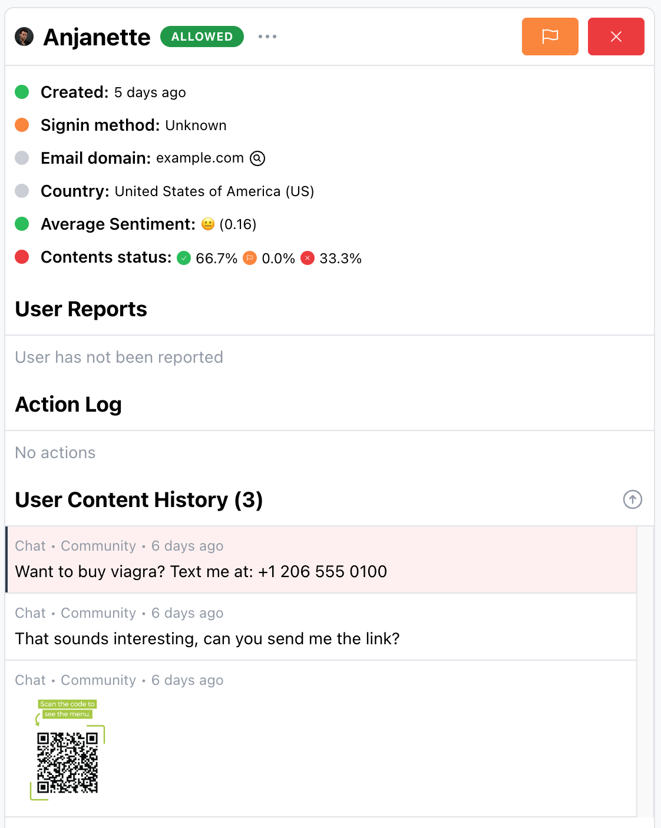Select the 'That sounds interesting' chat message

tap(207, 638)
